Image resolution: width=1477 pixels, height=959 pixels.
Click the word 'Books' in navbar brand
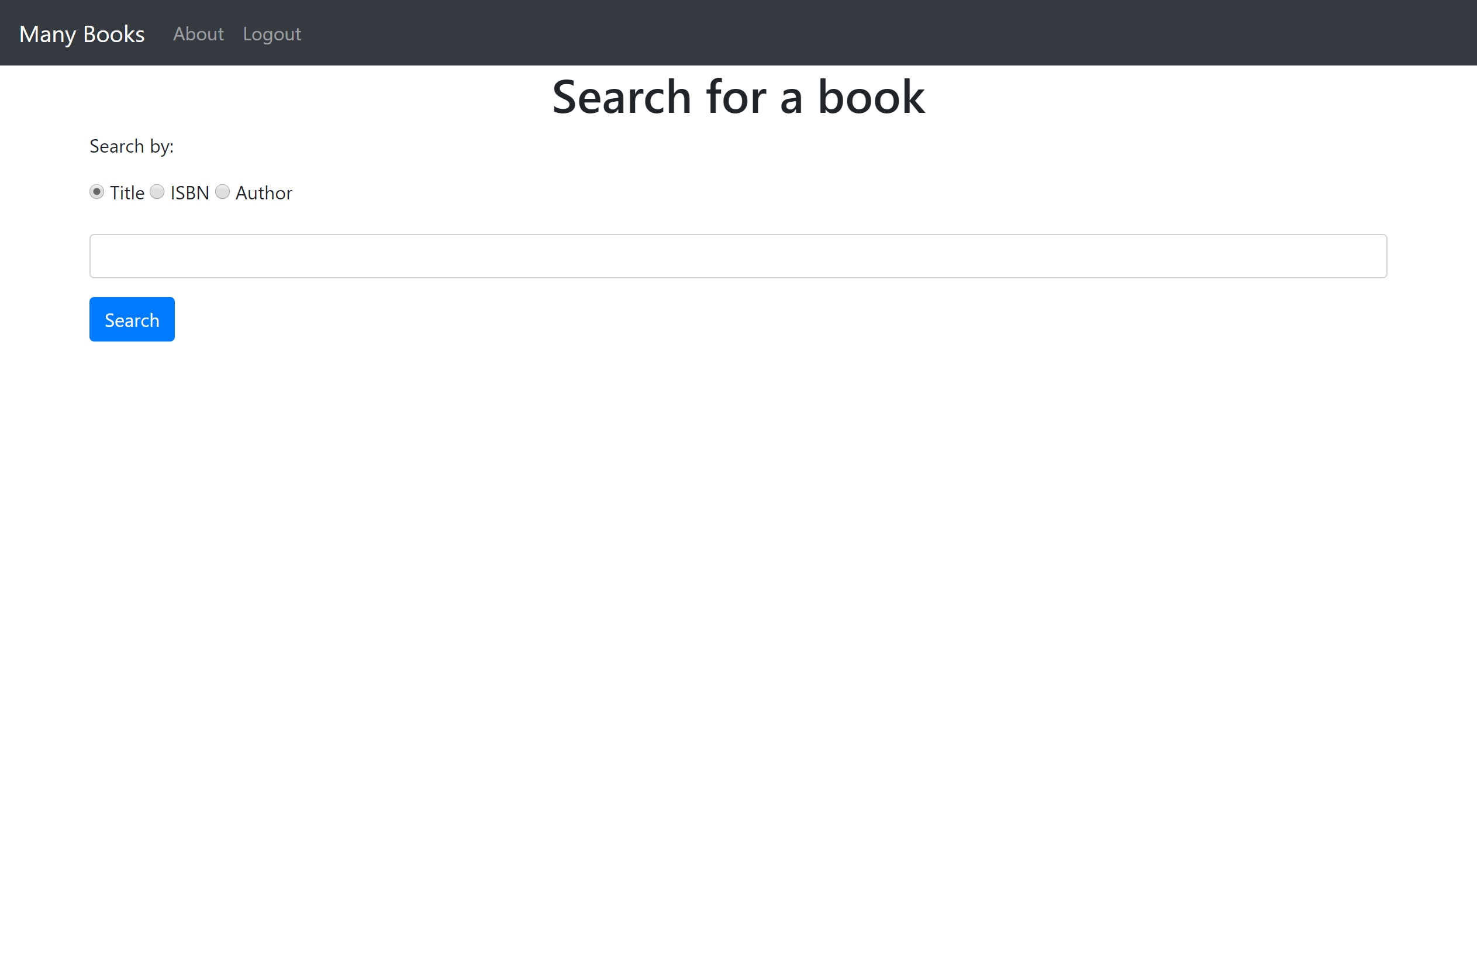tap(113, 33)
